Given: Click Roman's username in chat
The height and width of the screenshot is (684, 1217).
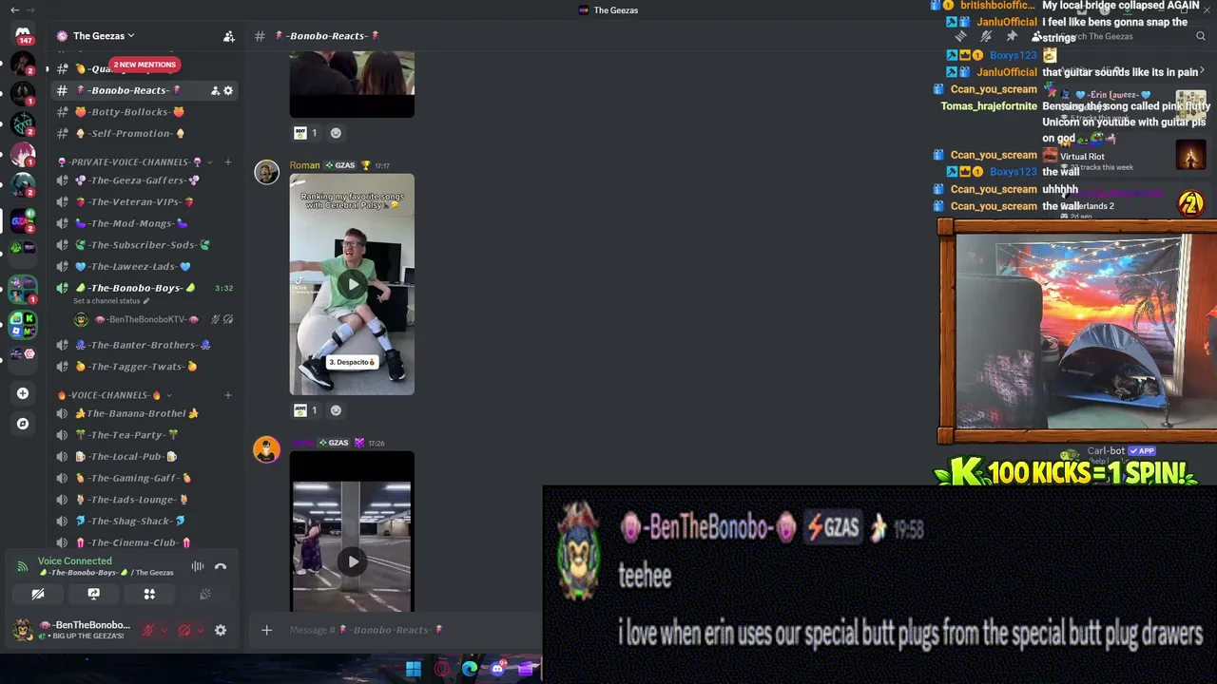Looking at the screenshot, I should tap(304, 165).
